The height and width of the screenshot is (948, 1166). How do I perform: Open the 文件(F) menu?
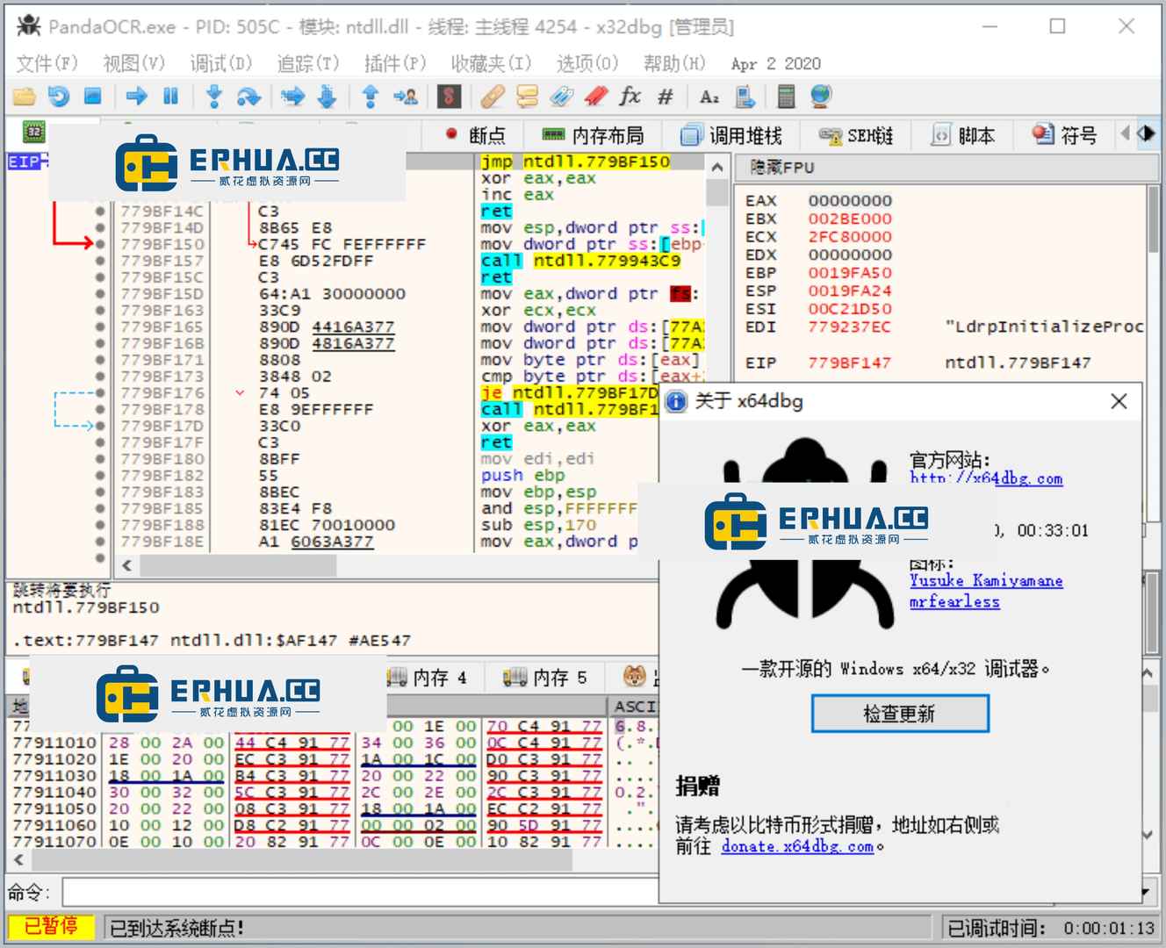point(47,63)
